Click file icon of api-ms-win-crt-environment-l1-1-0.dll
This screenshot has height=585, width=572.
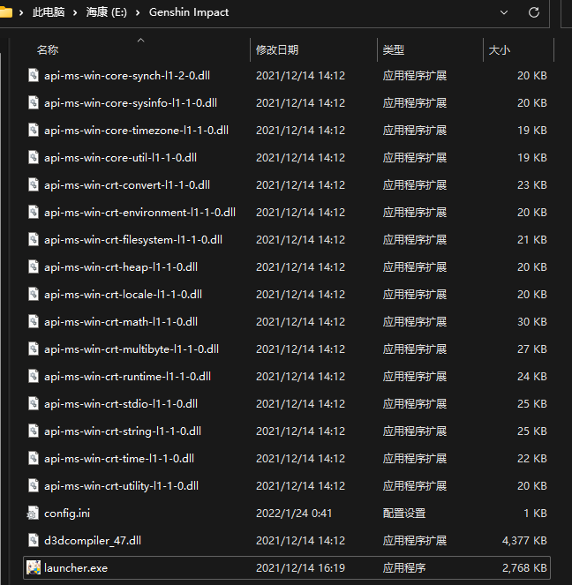(34, 212)
